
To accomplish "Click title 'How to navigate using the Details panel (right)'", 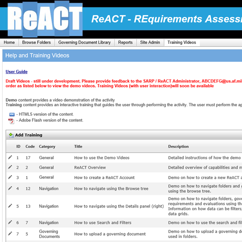I will [119, 206].
